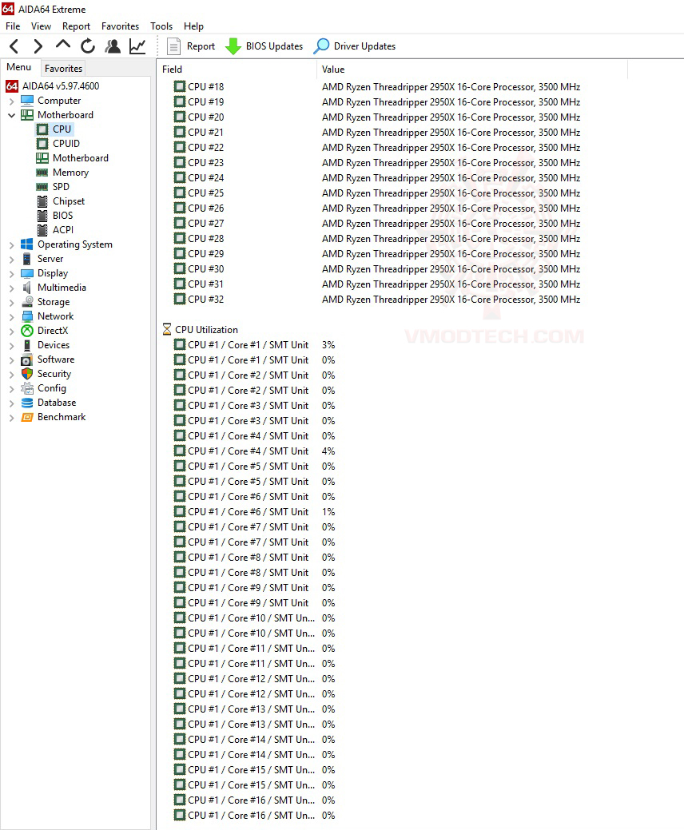The height and width of the screenshot is (830, 684).
Task: Go up one level with Up arrow
Action: 63,46
